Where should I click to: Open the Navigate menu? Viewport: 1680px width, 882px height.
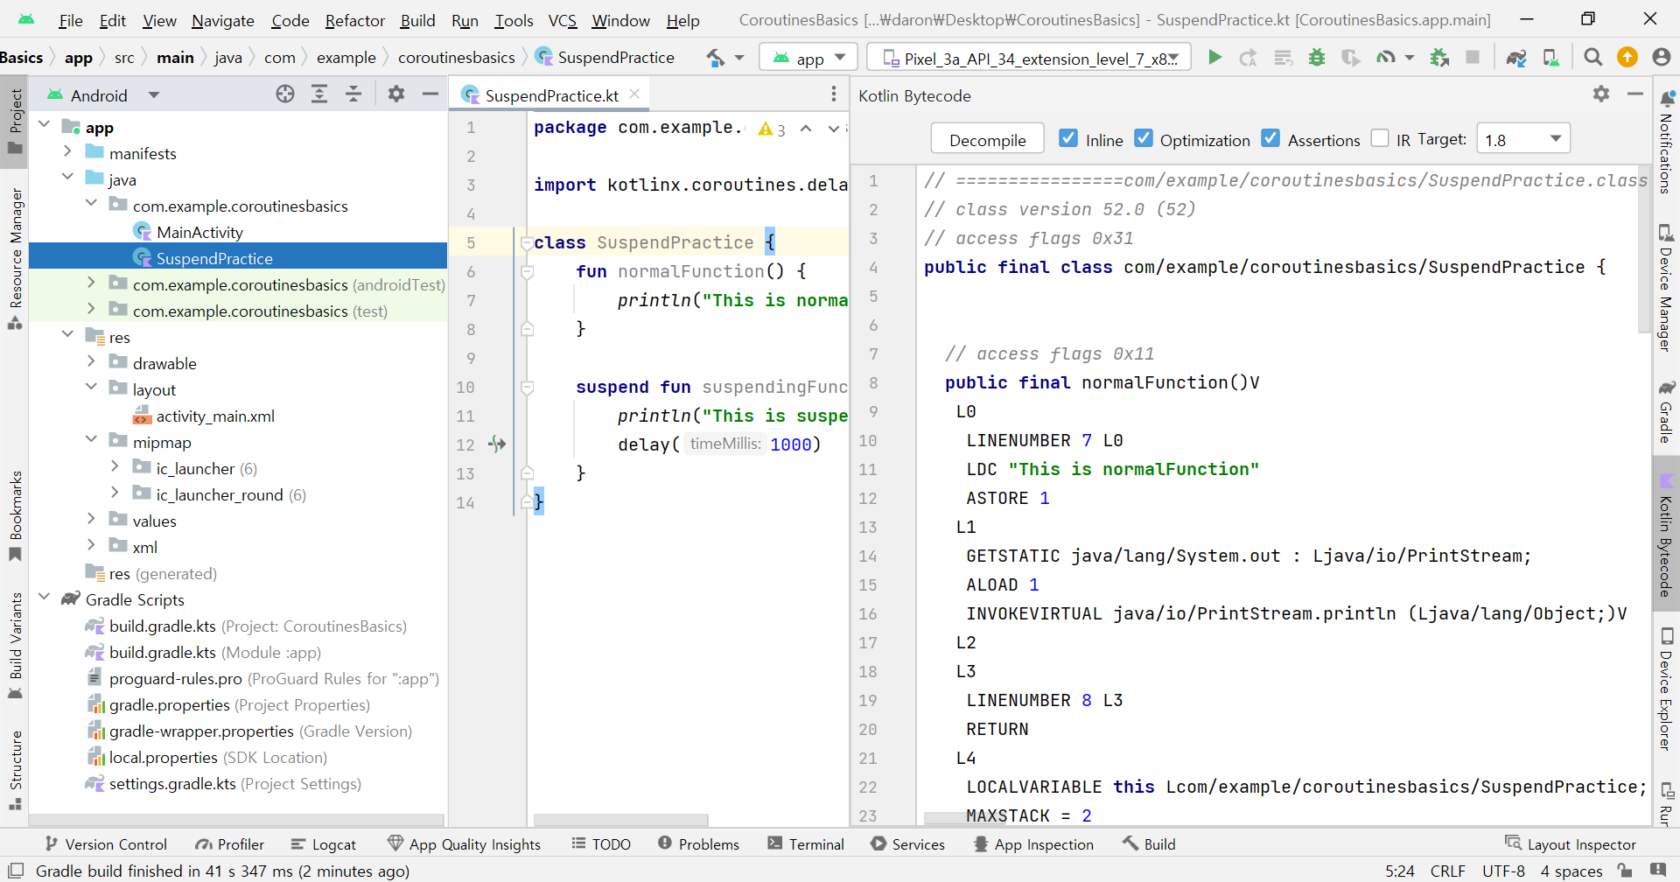223,20
